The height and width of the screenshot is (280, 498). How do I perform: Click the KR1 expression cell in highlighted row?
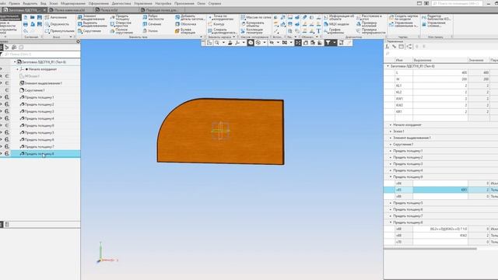point(440,190)
